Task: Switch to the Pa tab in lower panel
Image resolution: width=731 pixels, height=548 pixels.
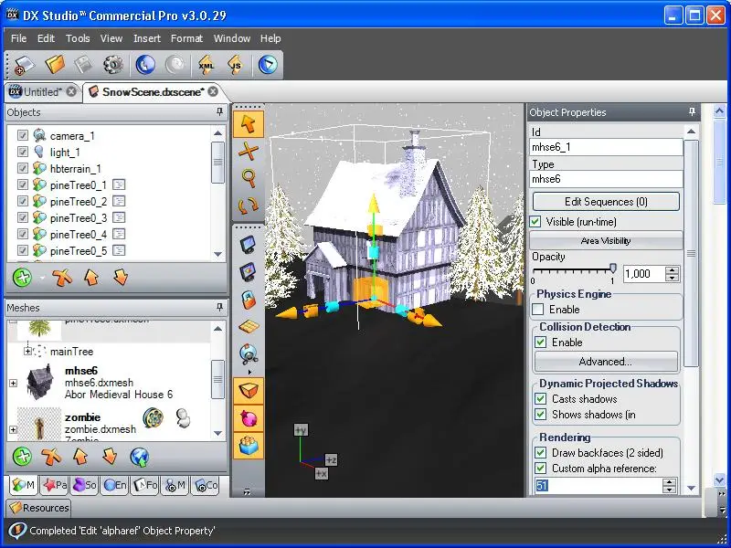Action: tap(55, 485)
